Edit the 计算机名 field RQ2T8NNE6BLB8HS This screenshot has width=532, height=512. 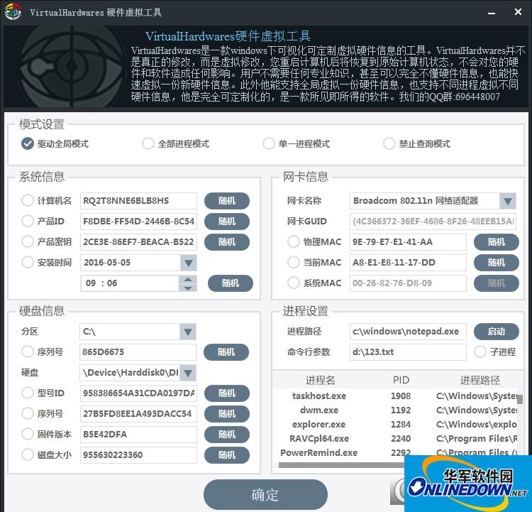coord(138,201)
